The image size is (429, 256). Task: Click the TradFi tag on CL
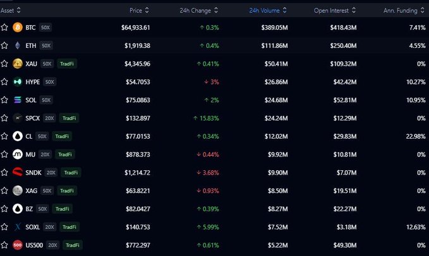(x=62, y=136)
